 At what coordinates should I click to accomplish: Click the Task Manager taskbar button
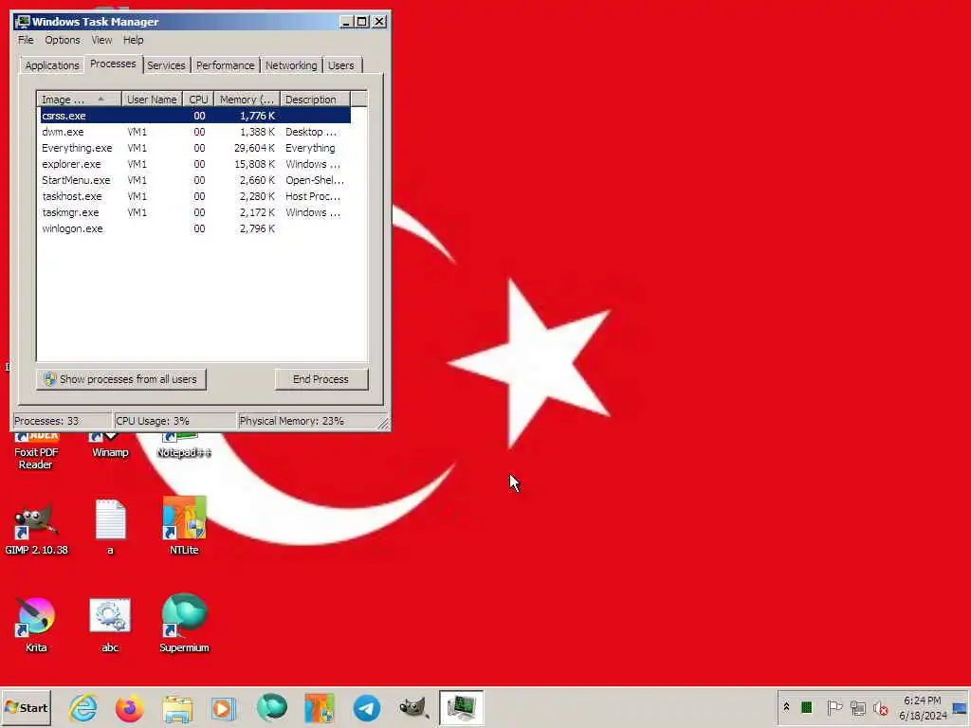tap(462, 707)
